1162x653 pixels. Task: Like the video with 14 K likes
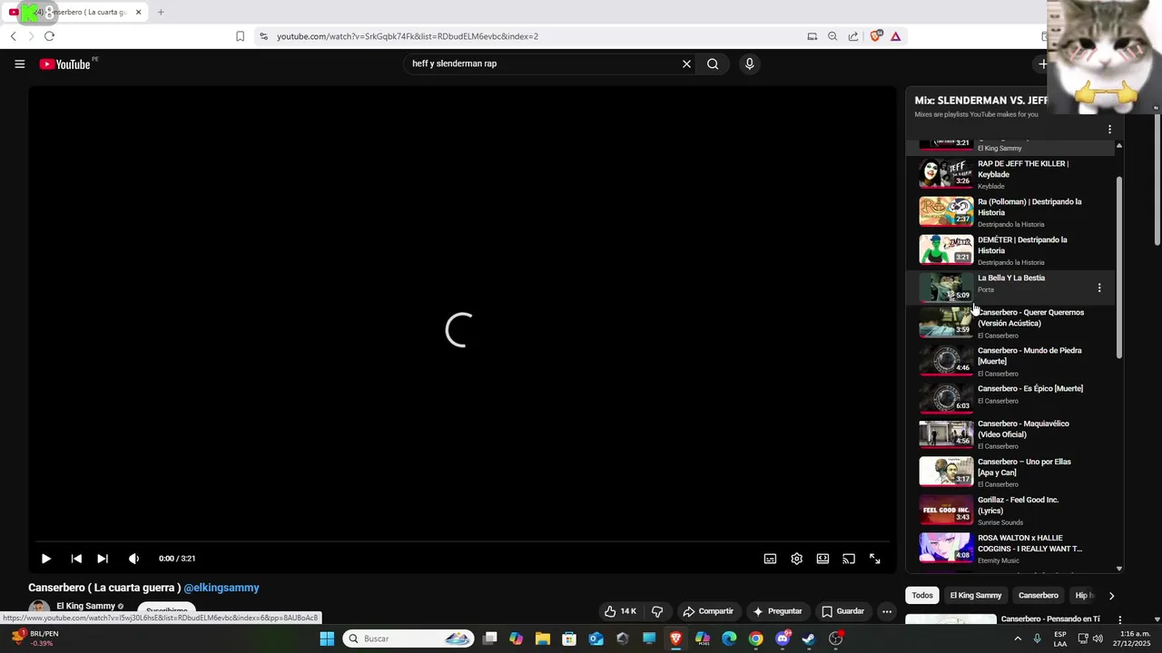pyautogui.click(x=621, y=611)
